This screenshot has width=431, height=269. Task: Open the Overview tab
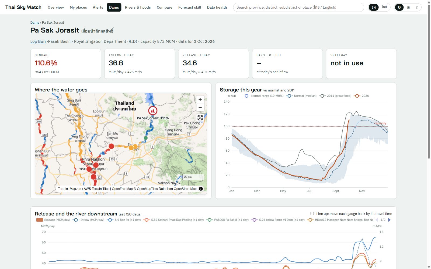pyautogui.click(x=56, y=7)
